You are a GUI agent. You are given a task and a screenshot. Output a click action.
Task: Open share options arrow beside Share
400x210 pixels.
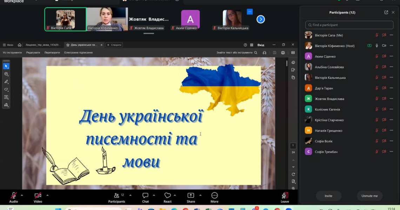(x=200, y=196)
